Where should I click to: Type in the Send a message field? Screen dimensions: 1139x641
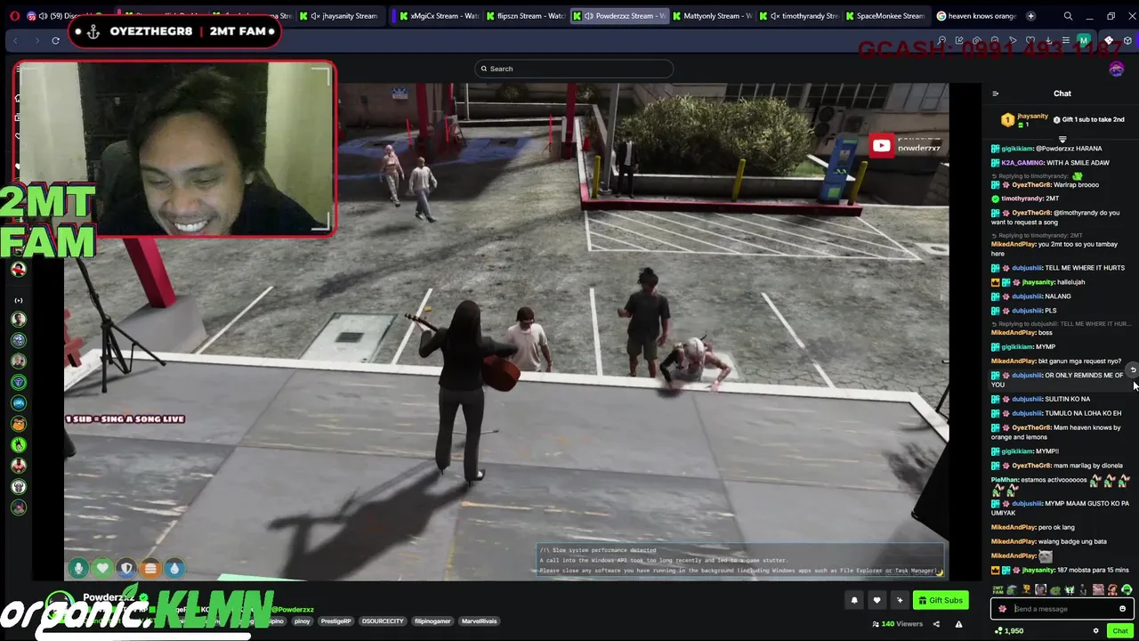pos(1064,609)
